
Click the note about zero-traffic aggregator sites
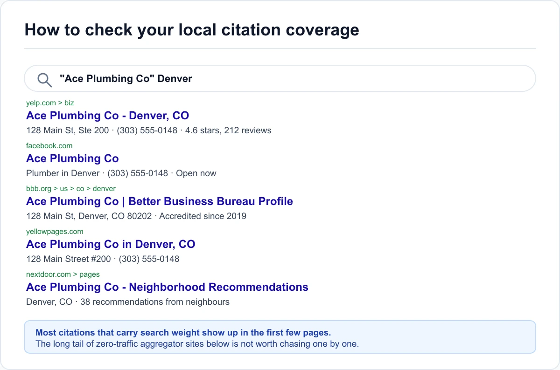(x=197, y=344)
